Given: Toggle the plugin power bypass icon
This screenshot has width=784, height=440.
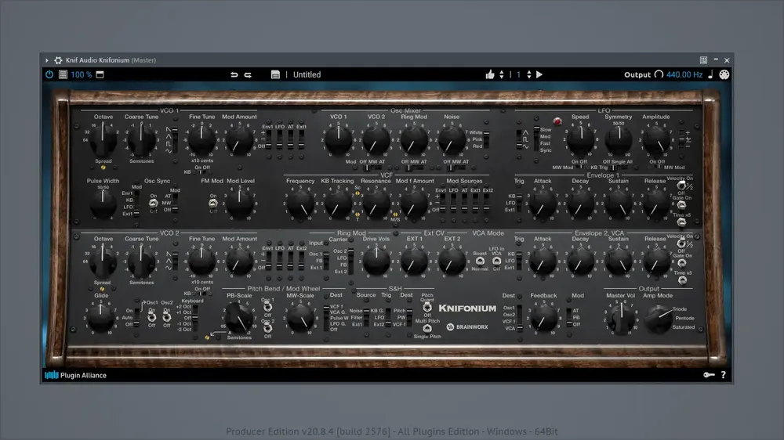Looking at the screenshot, I should [x=49, y=74].
